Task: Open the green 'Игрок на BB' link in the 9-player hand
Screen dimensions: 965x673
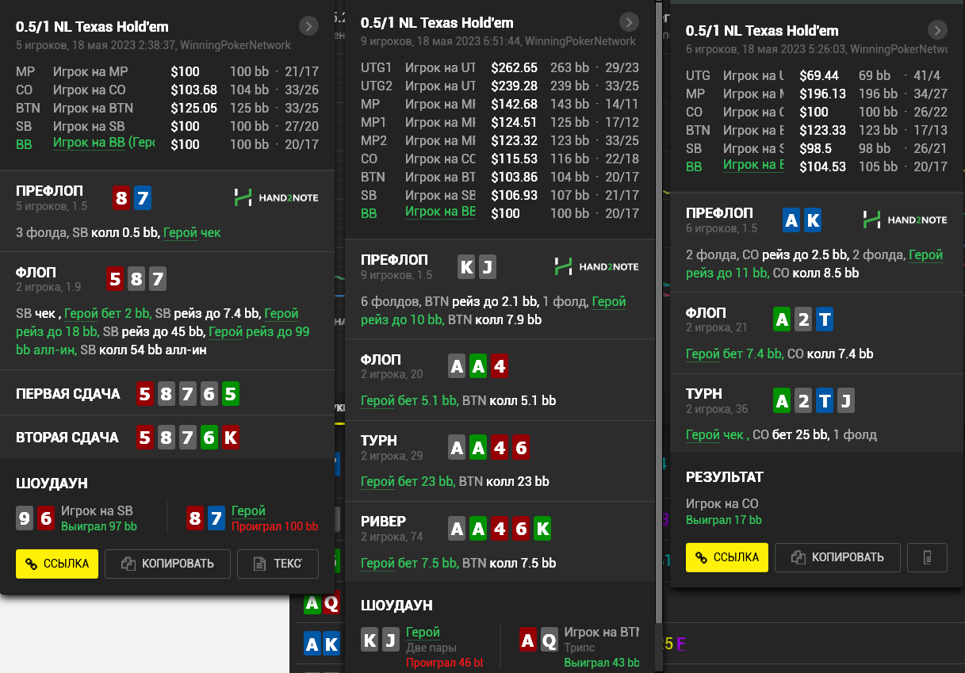Action: coord(441,212)
